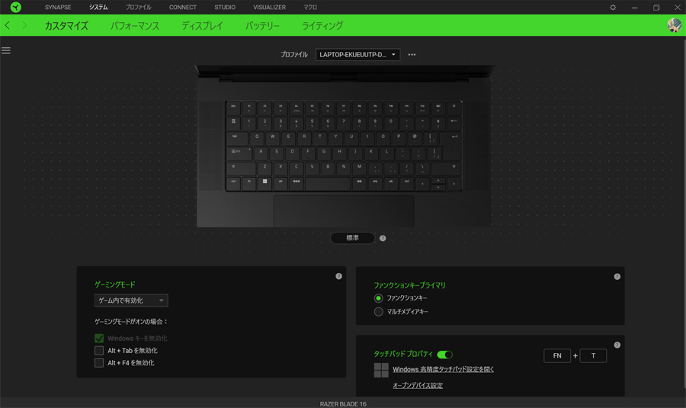Open タッチパッド プロパティ help icon
Image resolution: width=686 pixels, height=408 pixels.
[x=617, y=345]
